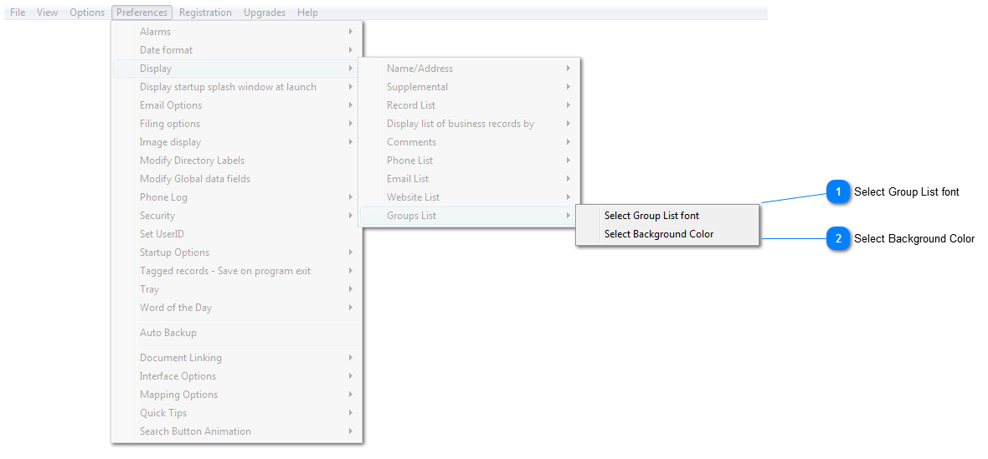Click the arrow beside Quick Tips
Image resolution: width=988 pixels, height=459 pixels.
point(350,413)
